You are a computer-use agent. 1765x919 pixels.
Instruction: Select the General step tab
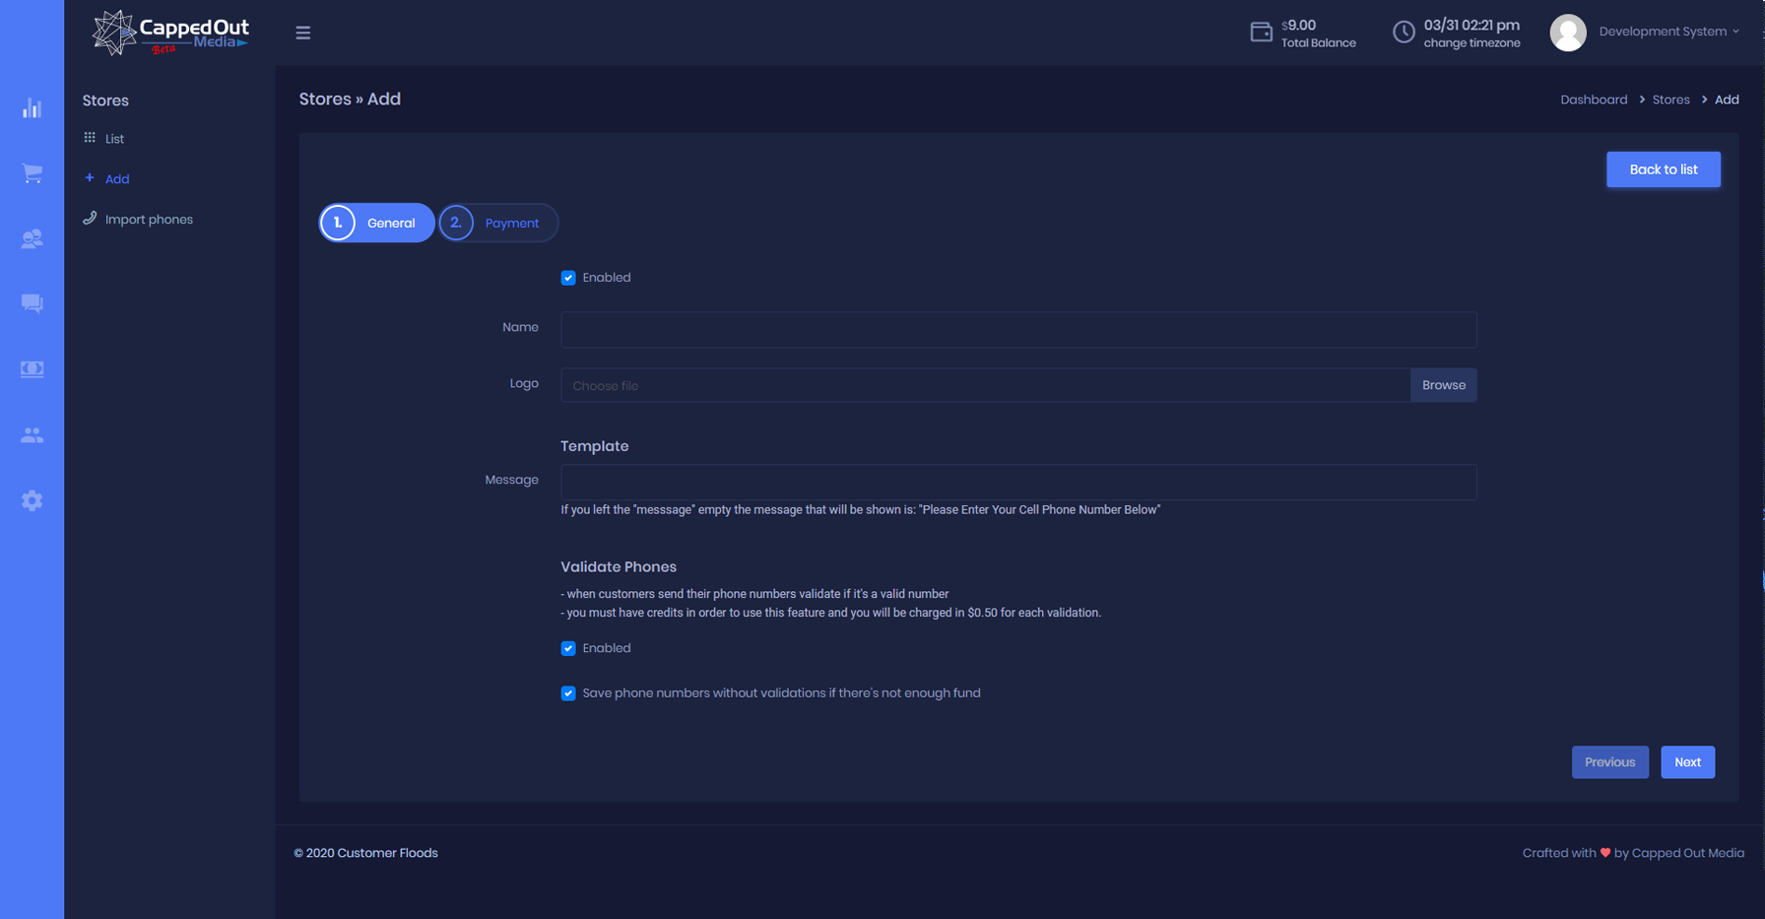377,223
